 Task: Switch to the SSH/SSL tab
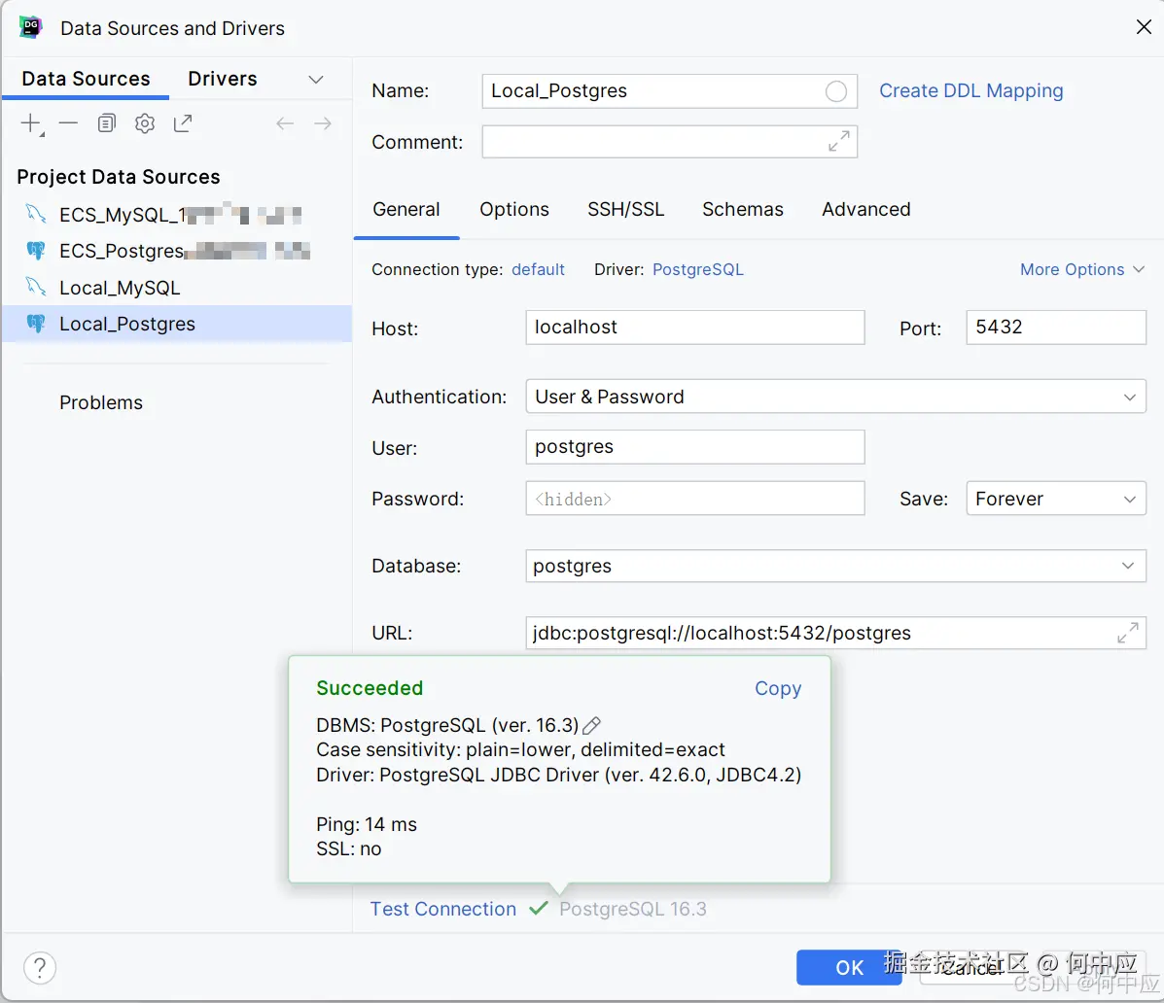point(625,210)
